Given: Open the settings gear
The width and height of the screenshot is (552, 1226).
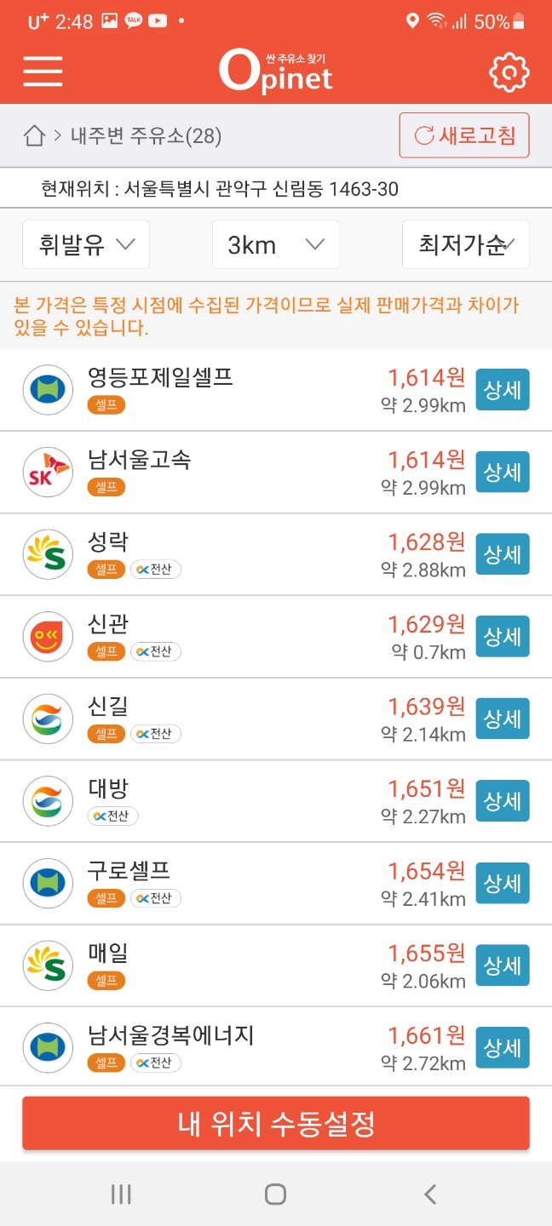Looking at the screenshot, I should tap(509, 72).
